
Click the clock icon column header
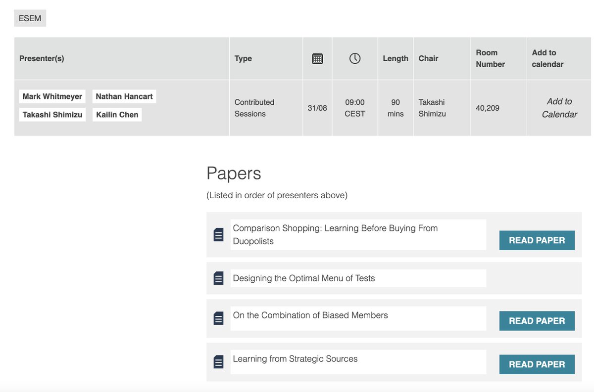click(x=355, y=58)
